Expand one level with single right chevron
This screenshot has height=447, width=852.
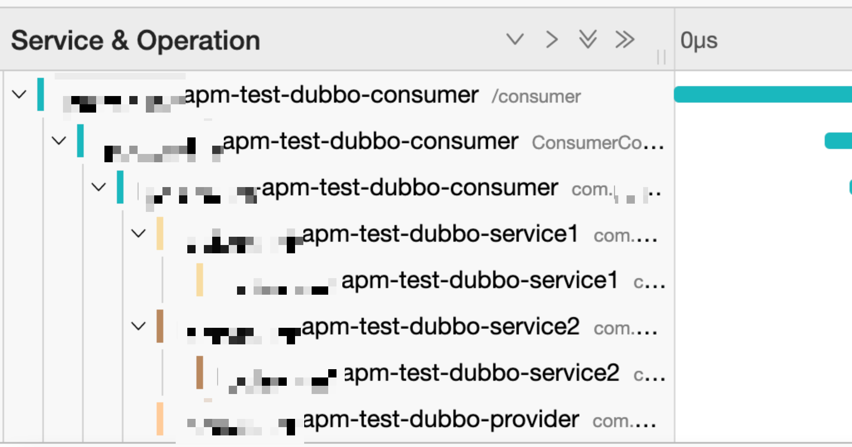(x=552, y=40)
